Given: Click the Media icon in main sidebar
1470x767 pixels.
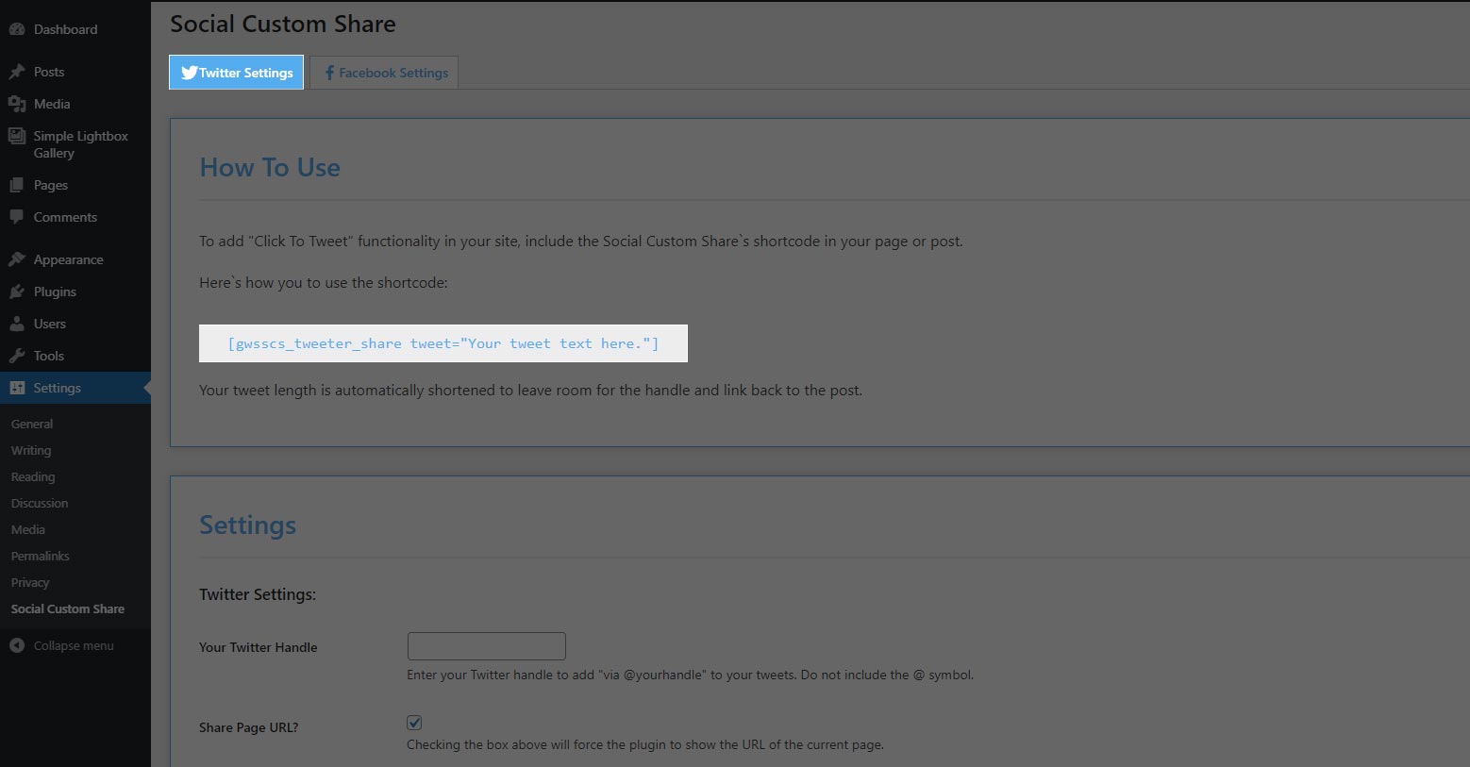Looking at the screenshot, I should click(x=17, y=104).
